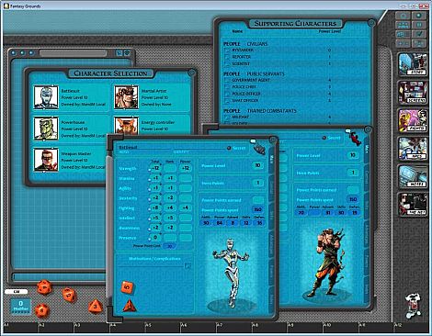Click the Intellect Total +5 value

(x=155, y=218)
